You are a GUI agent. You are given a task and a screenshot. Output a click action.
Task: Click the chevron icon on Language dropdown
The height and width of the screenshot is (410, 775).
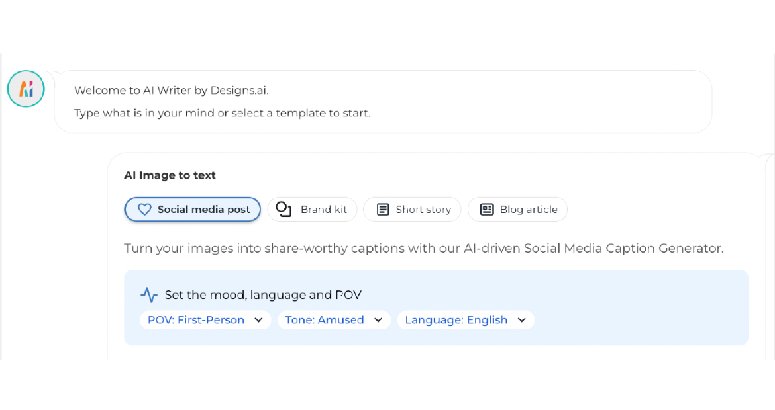pos(521,320)
